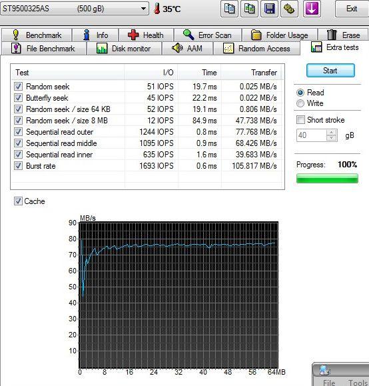Click the 84.9 ms time value

coord(204,121)
